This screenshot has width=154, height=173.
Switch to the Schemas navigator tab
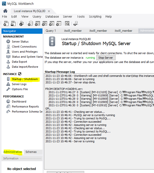click(x=31, y=152)
